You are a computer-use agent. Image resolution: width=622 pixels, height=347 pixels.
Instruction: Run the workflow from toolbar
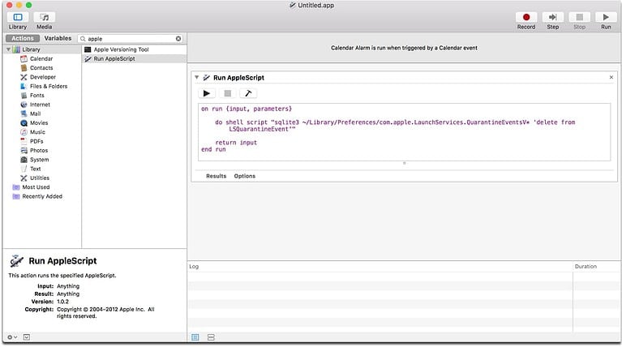click(x=605, y=19)
